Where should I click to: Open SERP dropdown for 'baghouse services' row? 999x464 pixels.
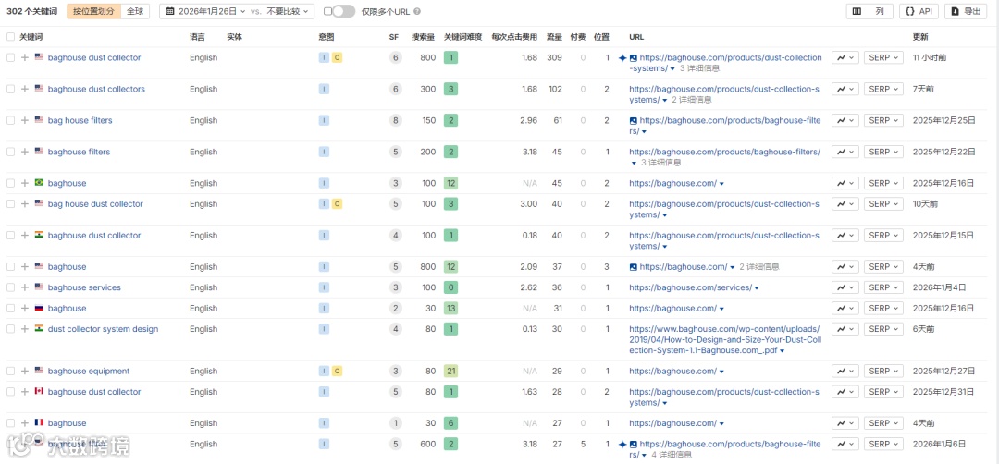pos(883,287)
